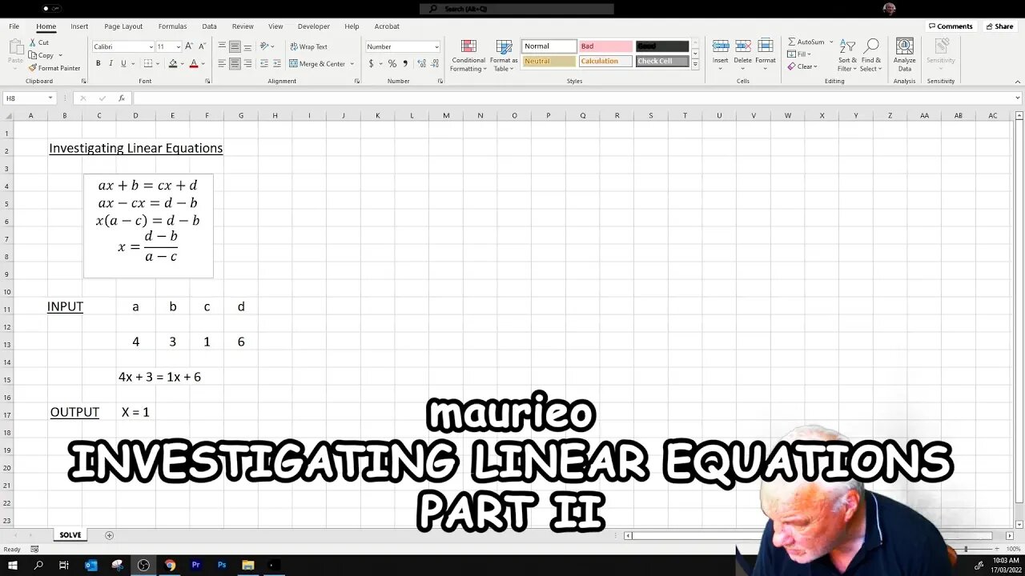Apply the red Font Color
The height and width of the screenshot is (576, 1025).
(193, 63)
